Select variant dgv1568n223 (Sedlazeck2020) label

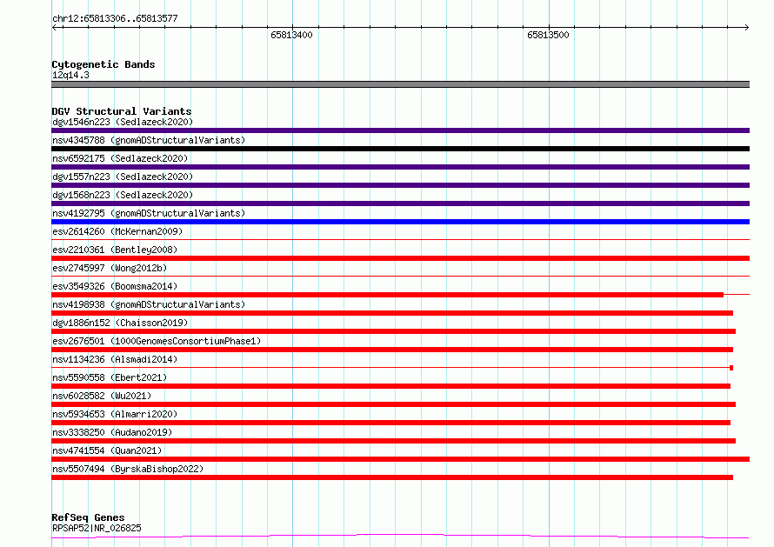coord(123,195)
